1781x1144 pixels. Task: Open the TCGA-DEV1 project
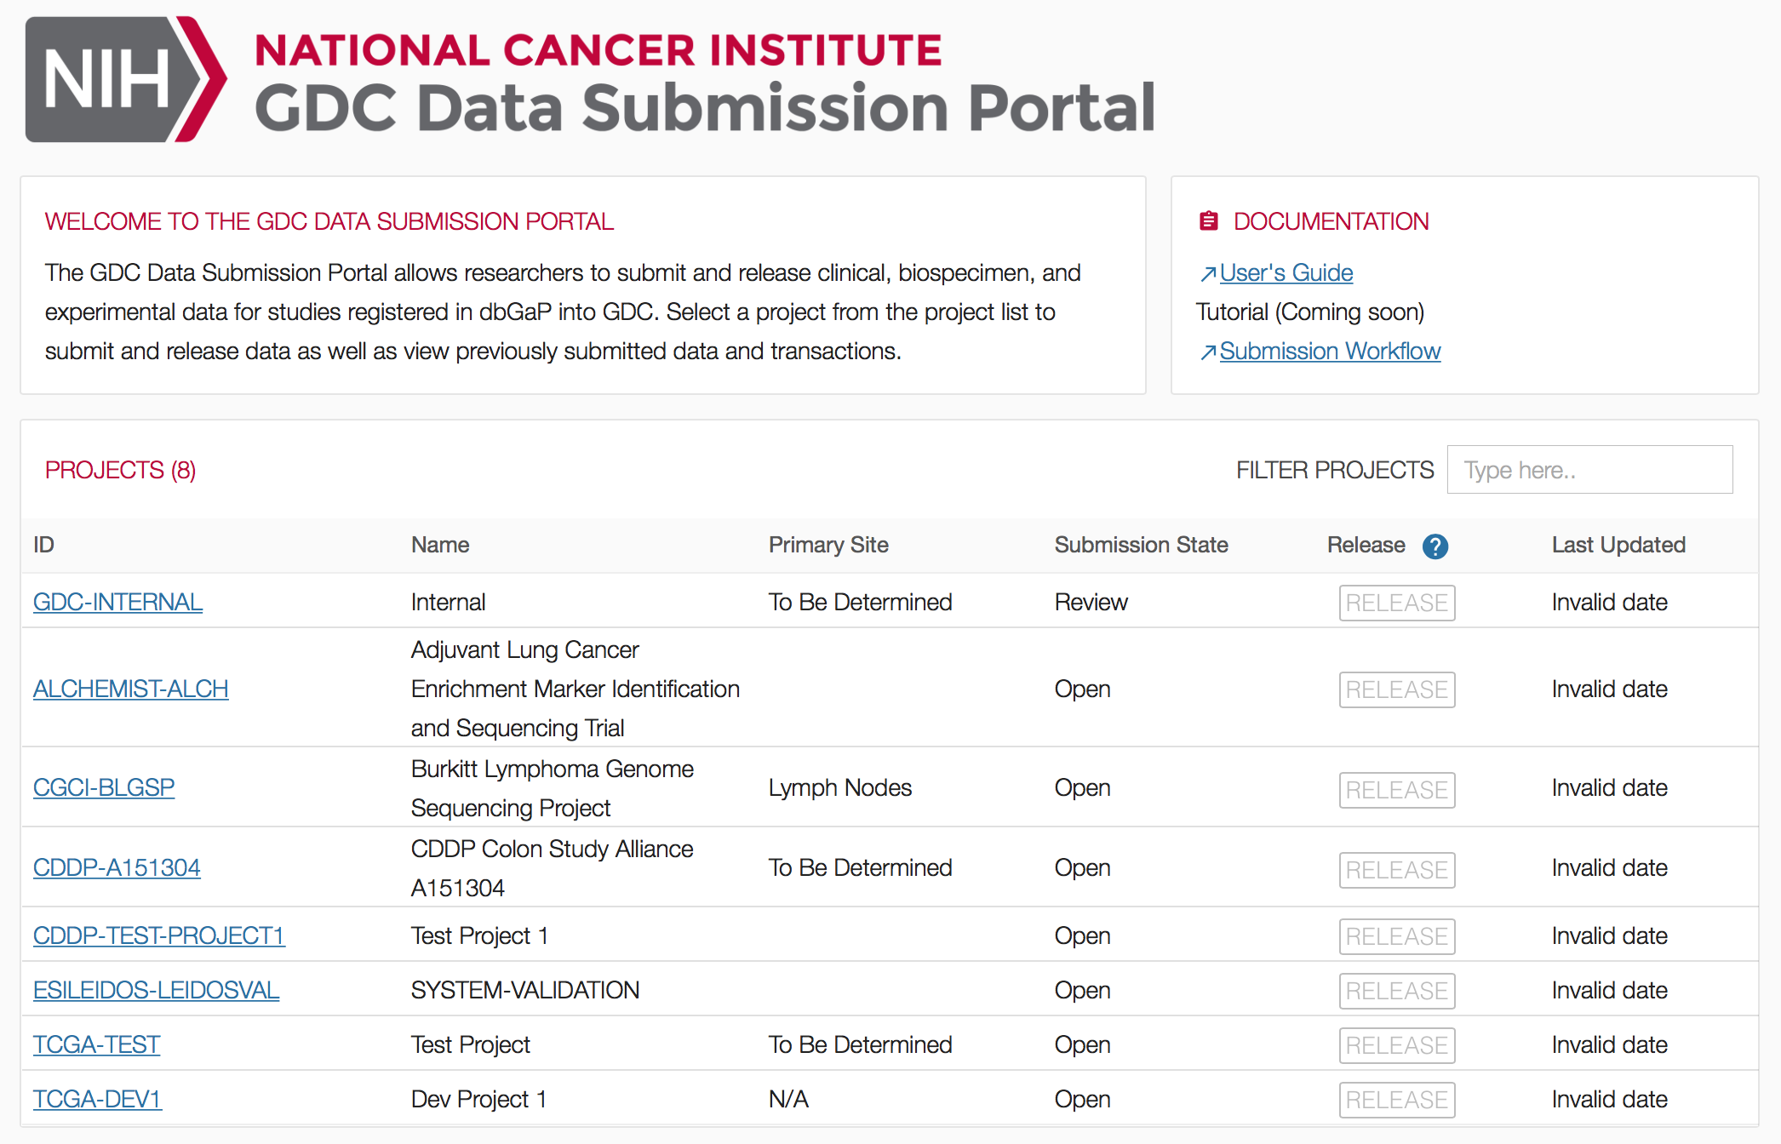pyautogui.click(x=97, y=1099)
